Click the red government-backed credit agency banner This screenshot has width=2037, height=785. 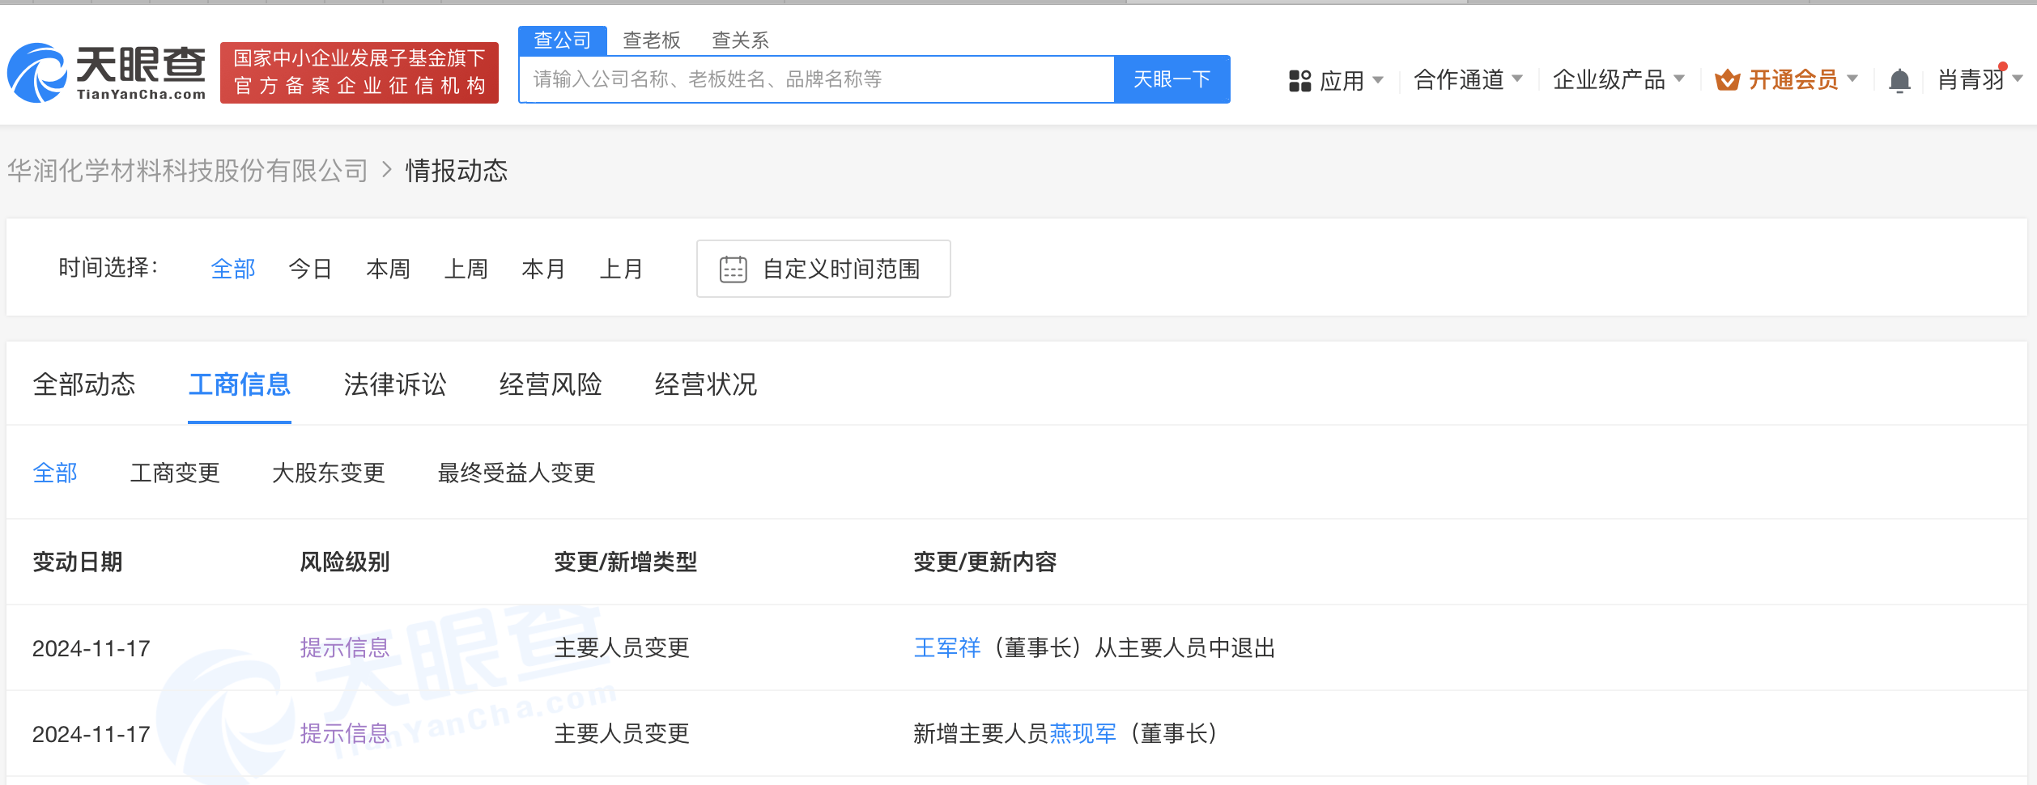click(359, 73)
